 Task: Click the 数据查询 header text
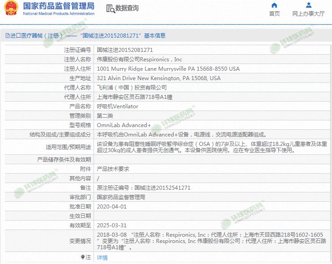pos(127,9)
